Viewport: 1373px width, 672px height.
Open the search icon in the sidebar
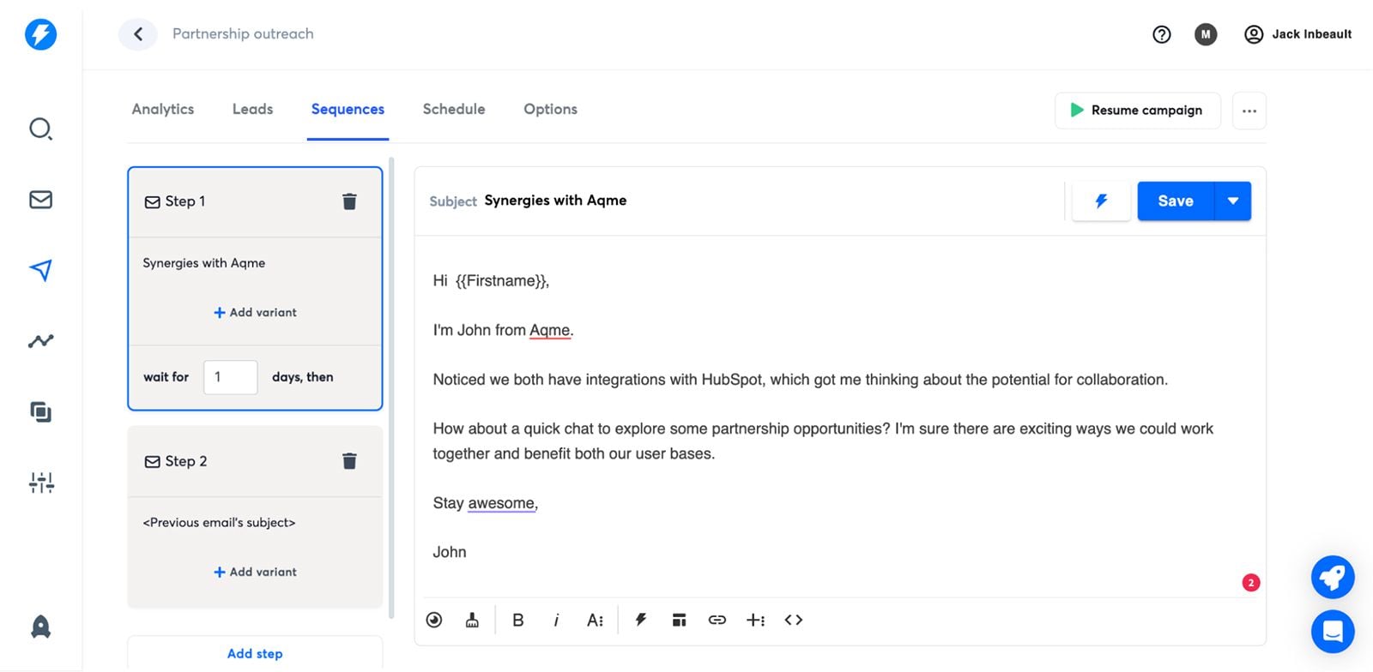(40, 129)
